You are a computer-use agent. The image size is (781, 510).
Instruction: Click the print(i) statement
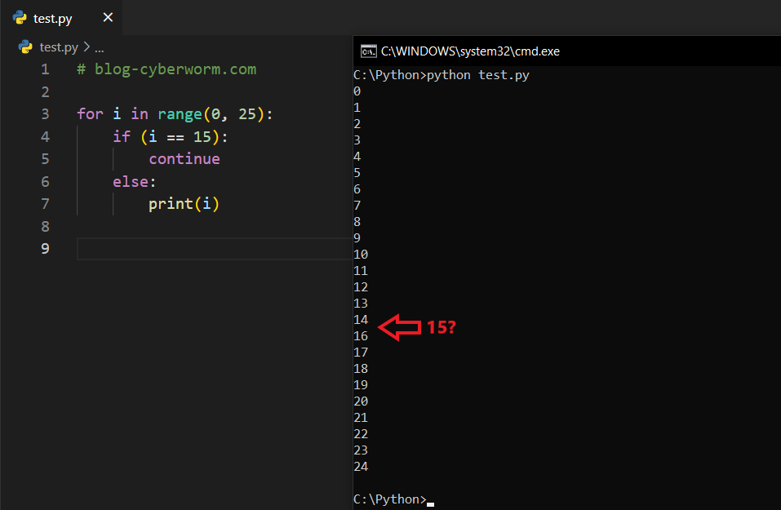point(184,203)
